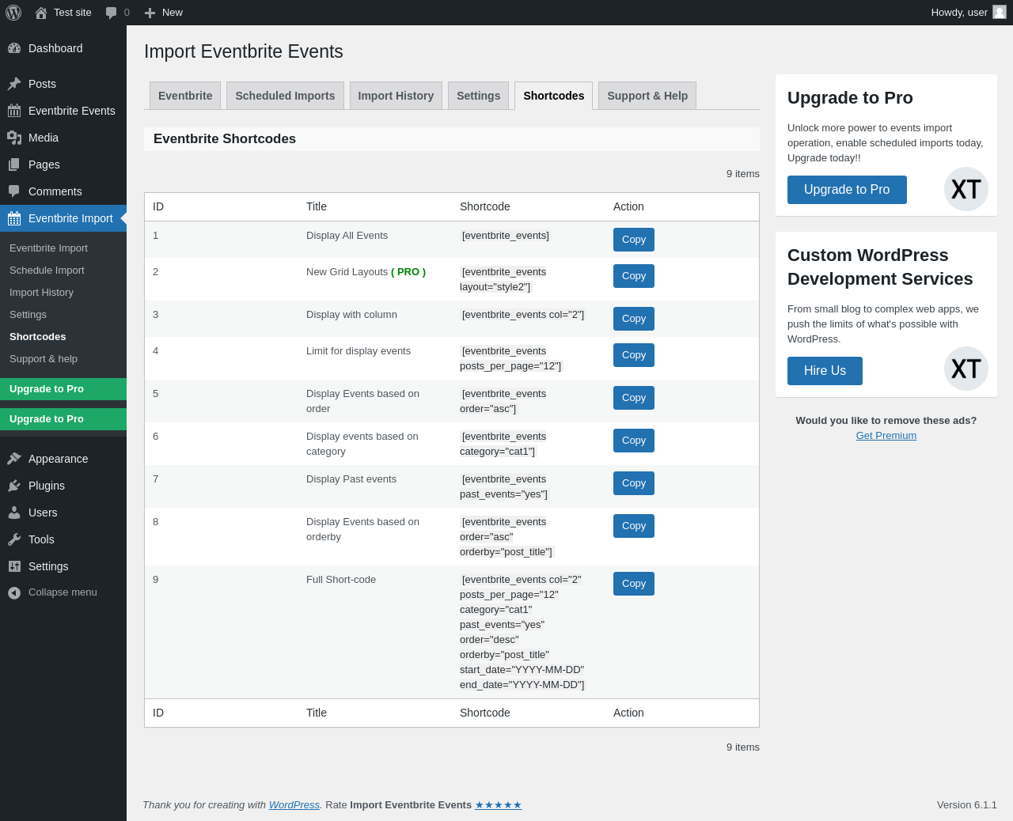The width and height of the screenshot is (1013, 821).
Task: Open the Settings tab
Action: pyautogui.click(x=479, y=96)
